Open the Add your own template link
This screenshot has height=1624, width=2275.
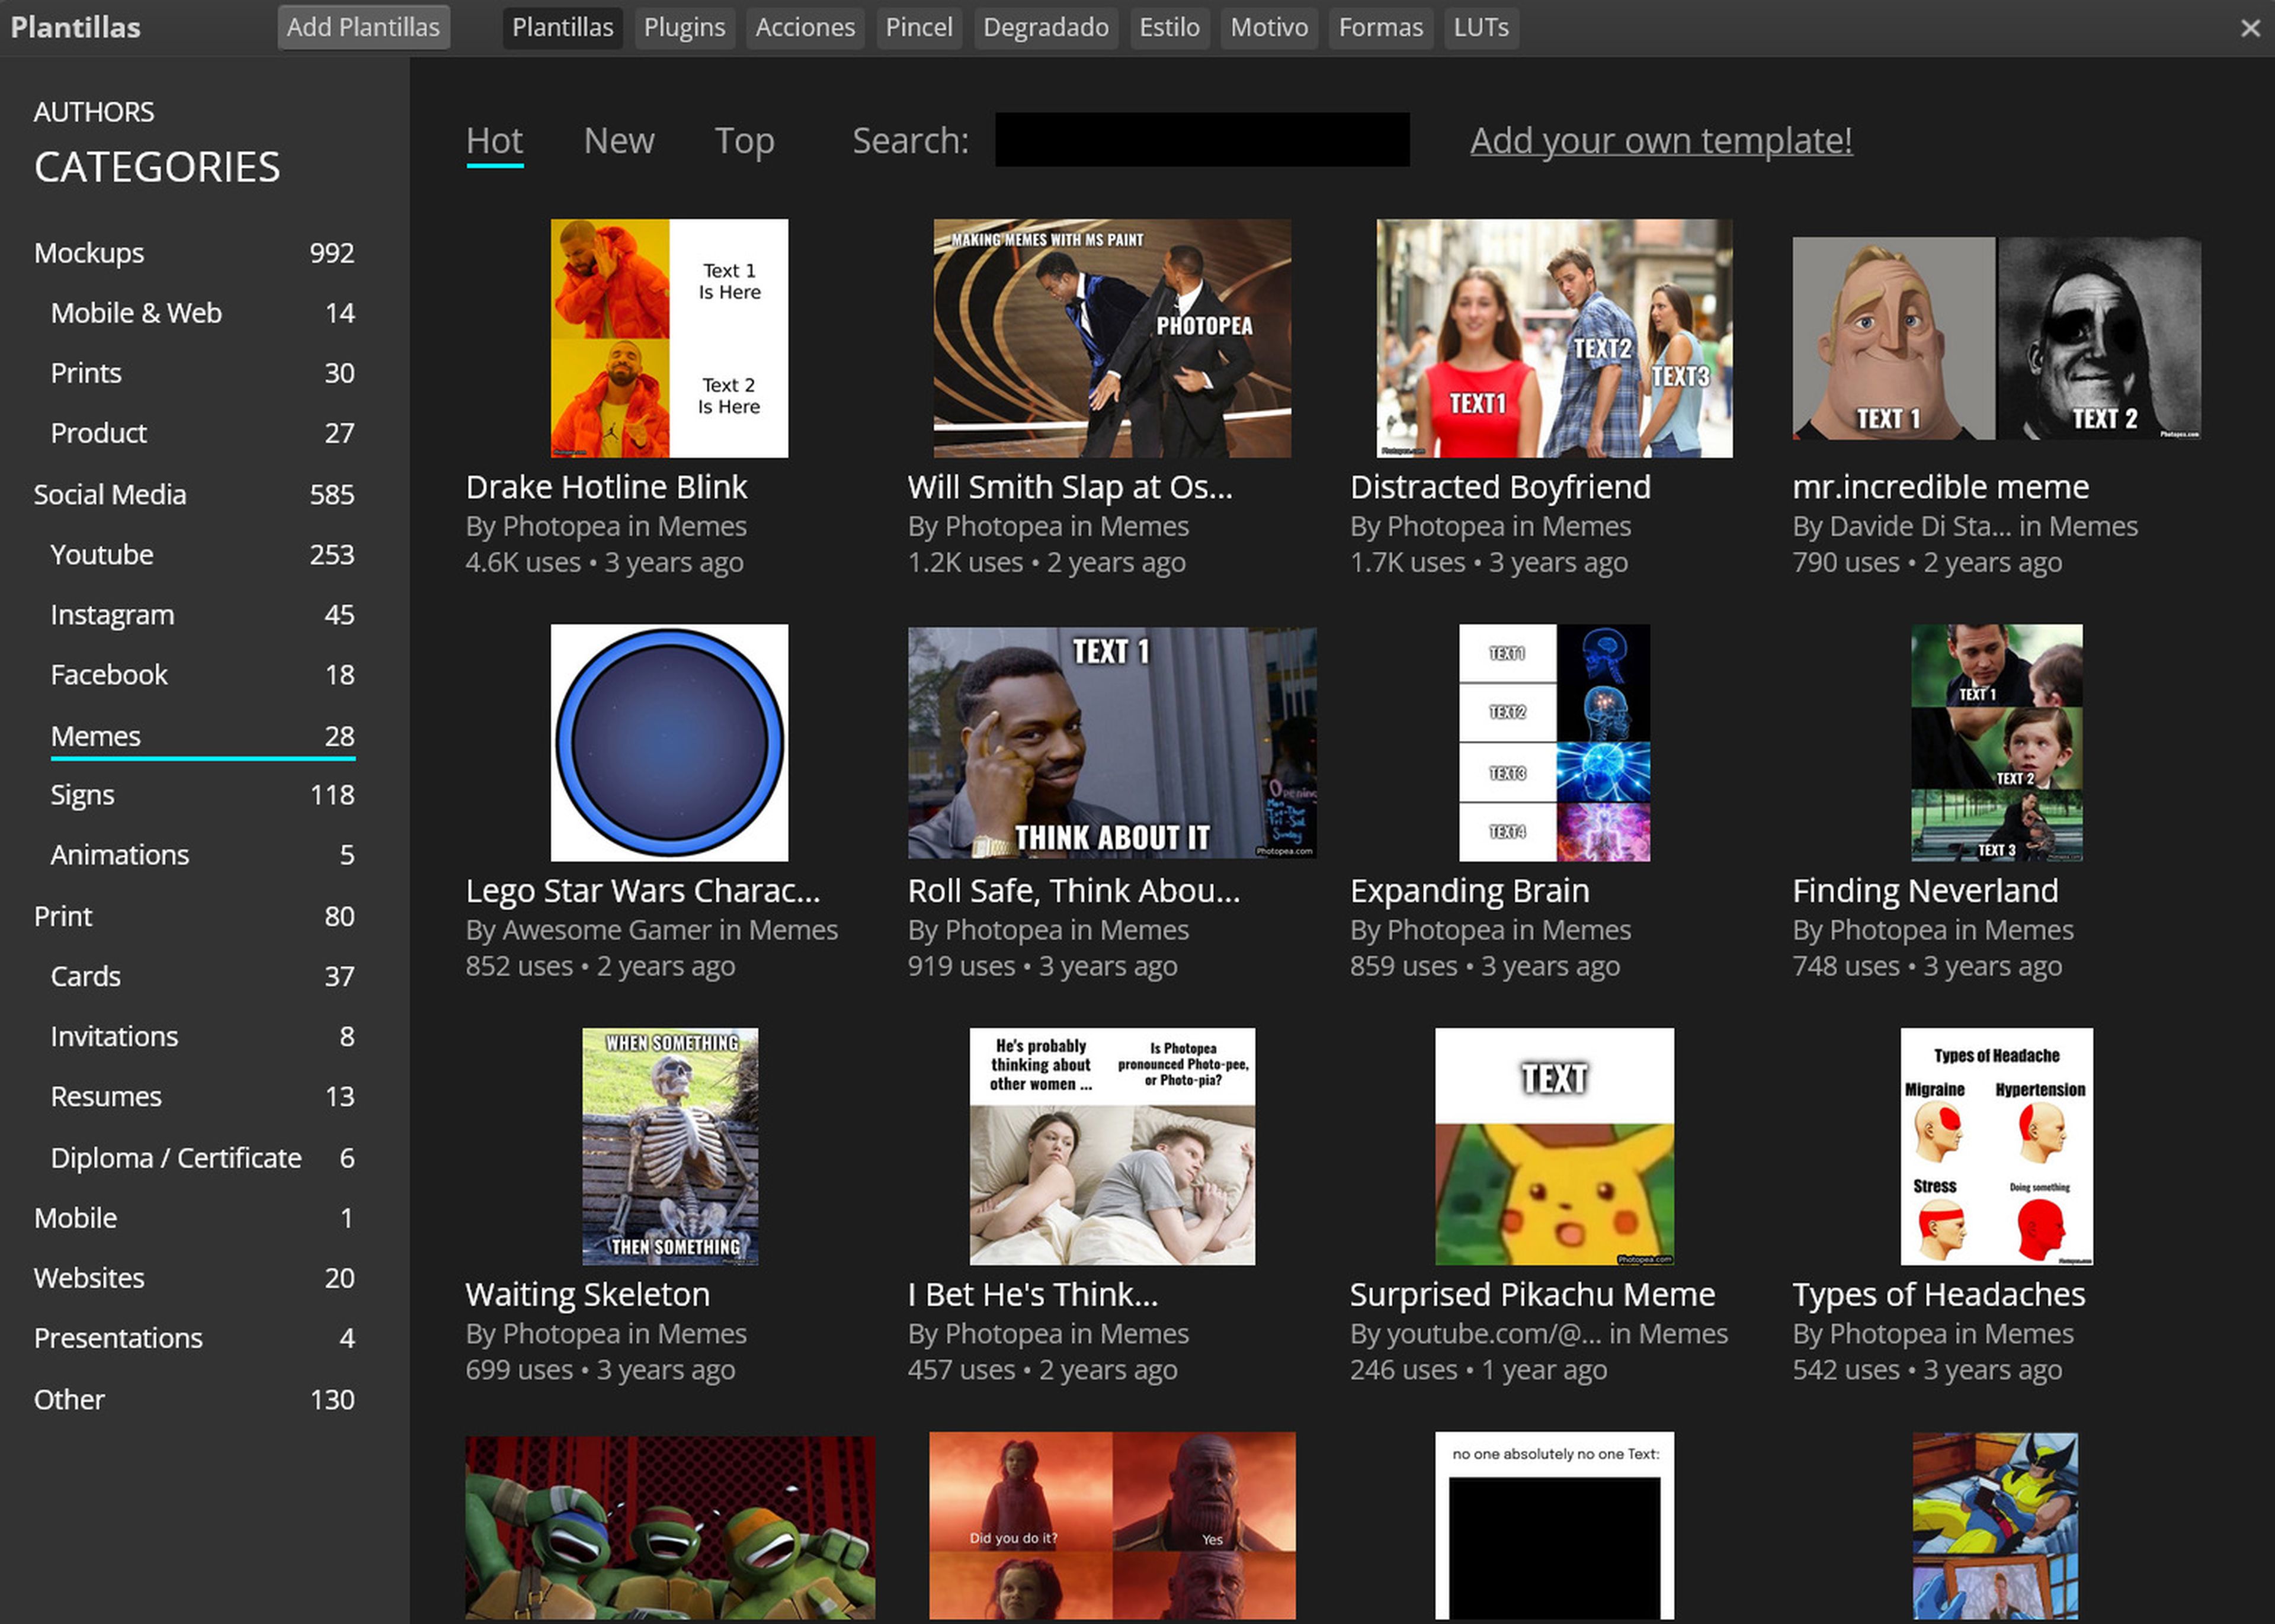(x=1660, y=141)
